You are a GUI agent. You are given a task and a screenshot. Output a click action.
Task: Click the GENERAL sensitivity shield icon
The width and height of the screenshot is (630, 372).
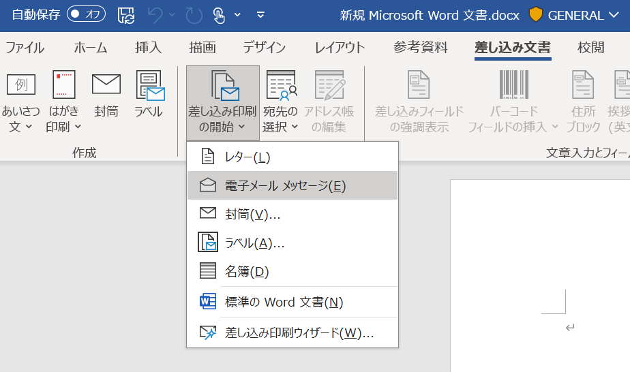pyautogui.click(x=536, y=15)
